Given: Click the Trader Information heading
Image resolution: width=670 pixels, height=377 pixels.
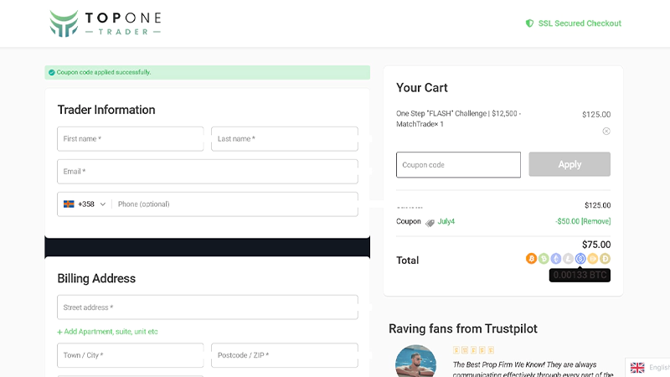Looking at the screenshot, I should click(106, 110).
